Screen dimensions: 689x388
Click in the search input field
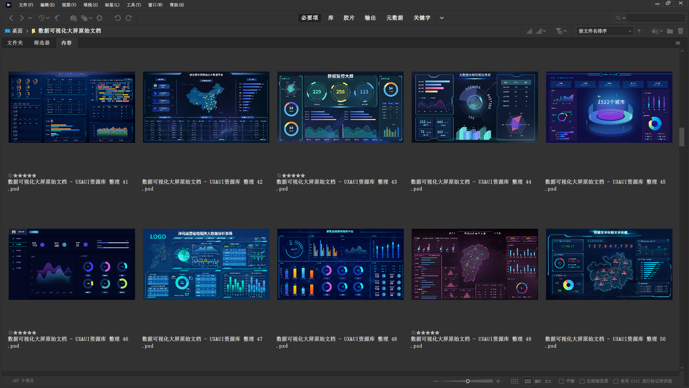pos(656,18)
